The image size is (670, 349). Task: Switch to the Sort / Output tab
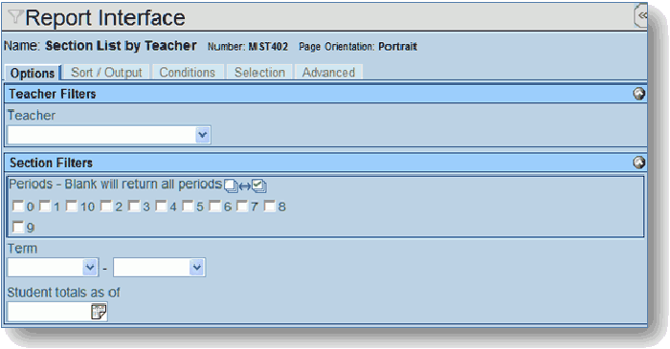pos(106,72)
